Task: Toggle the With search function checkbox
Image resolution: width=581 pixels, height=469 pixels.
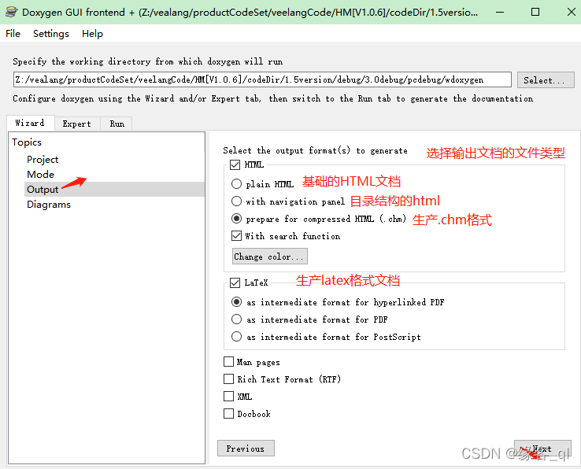Action: coord(236,235)
